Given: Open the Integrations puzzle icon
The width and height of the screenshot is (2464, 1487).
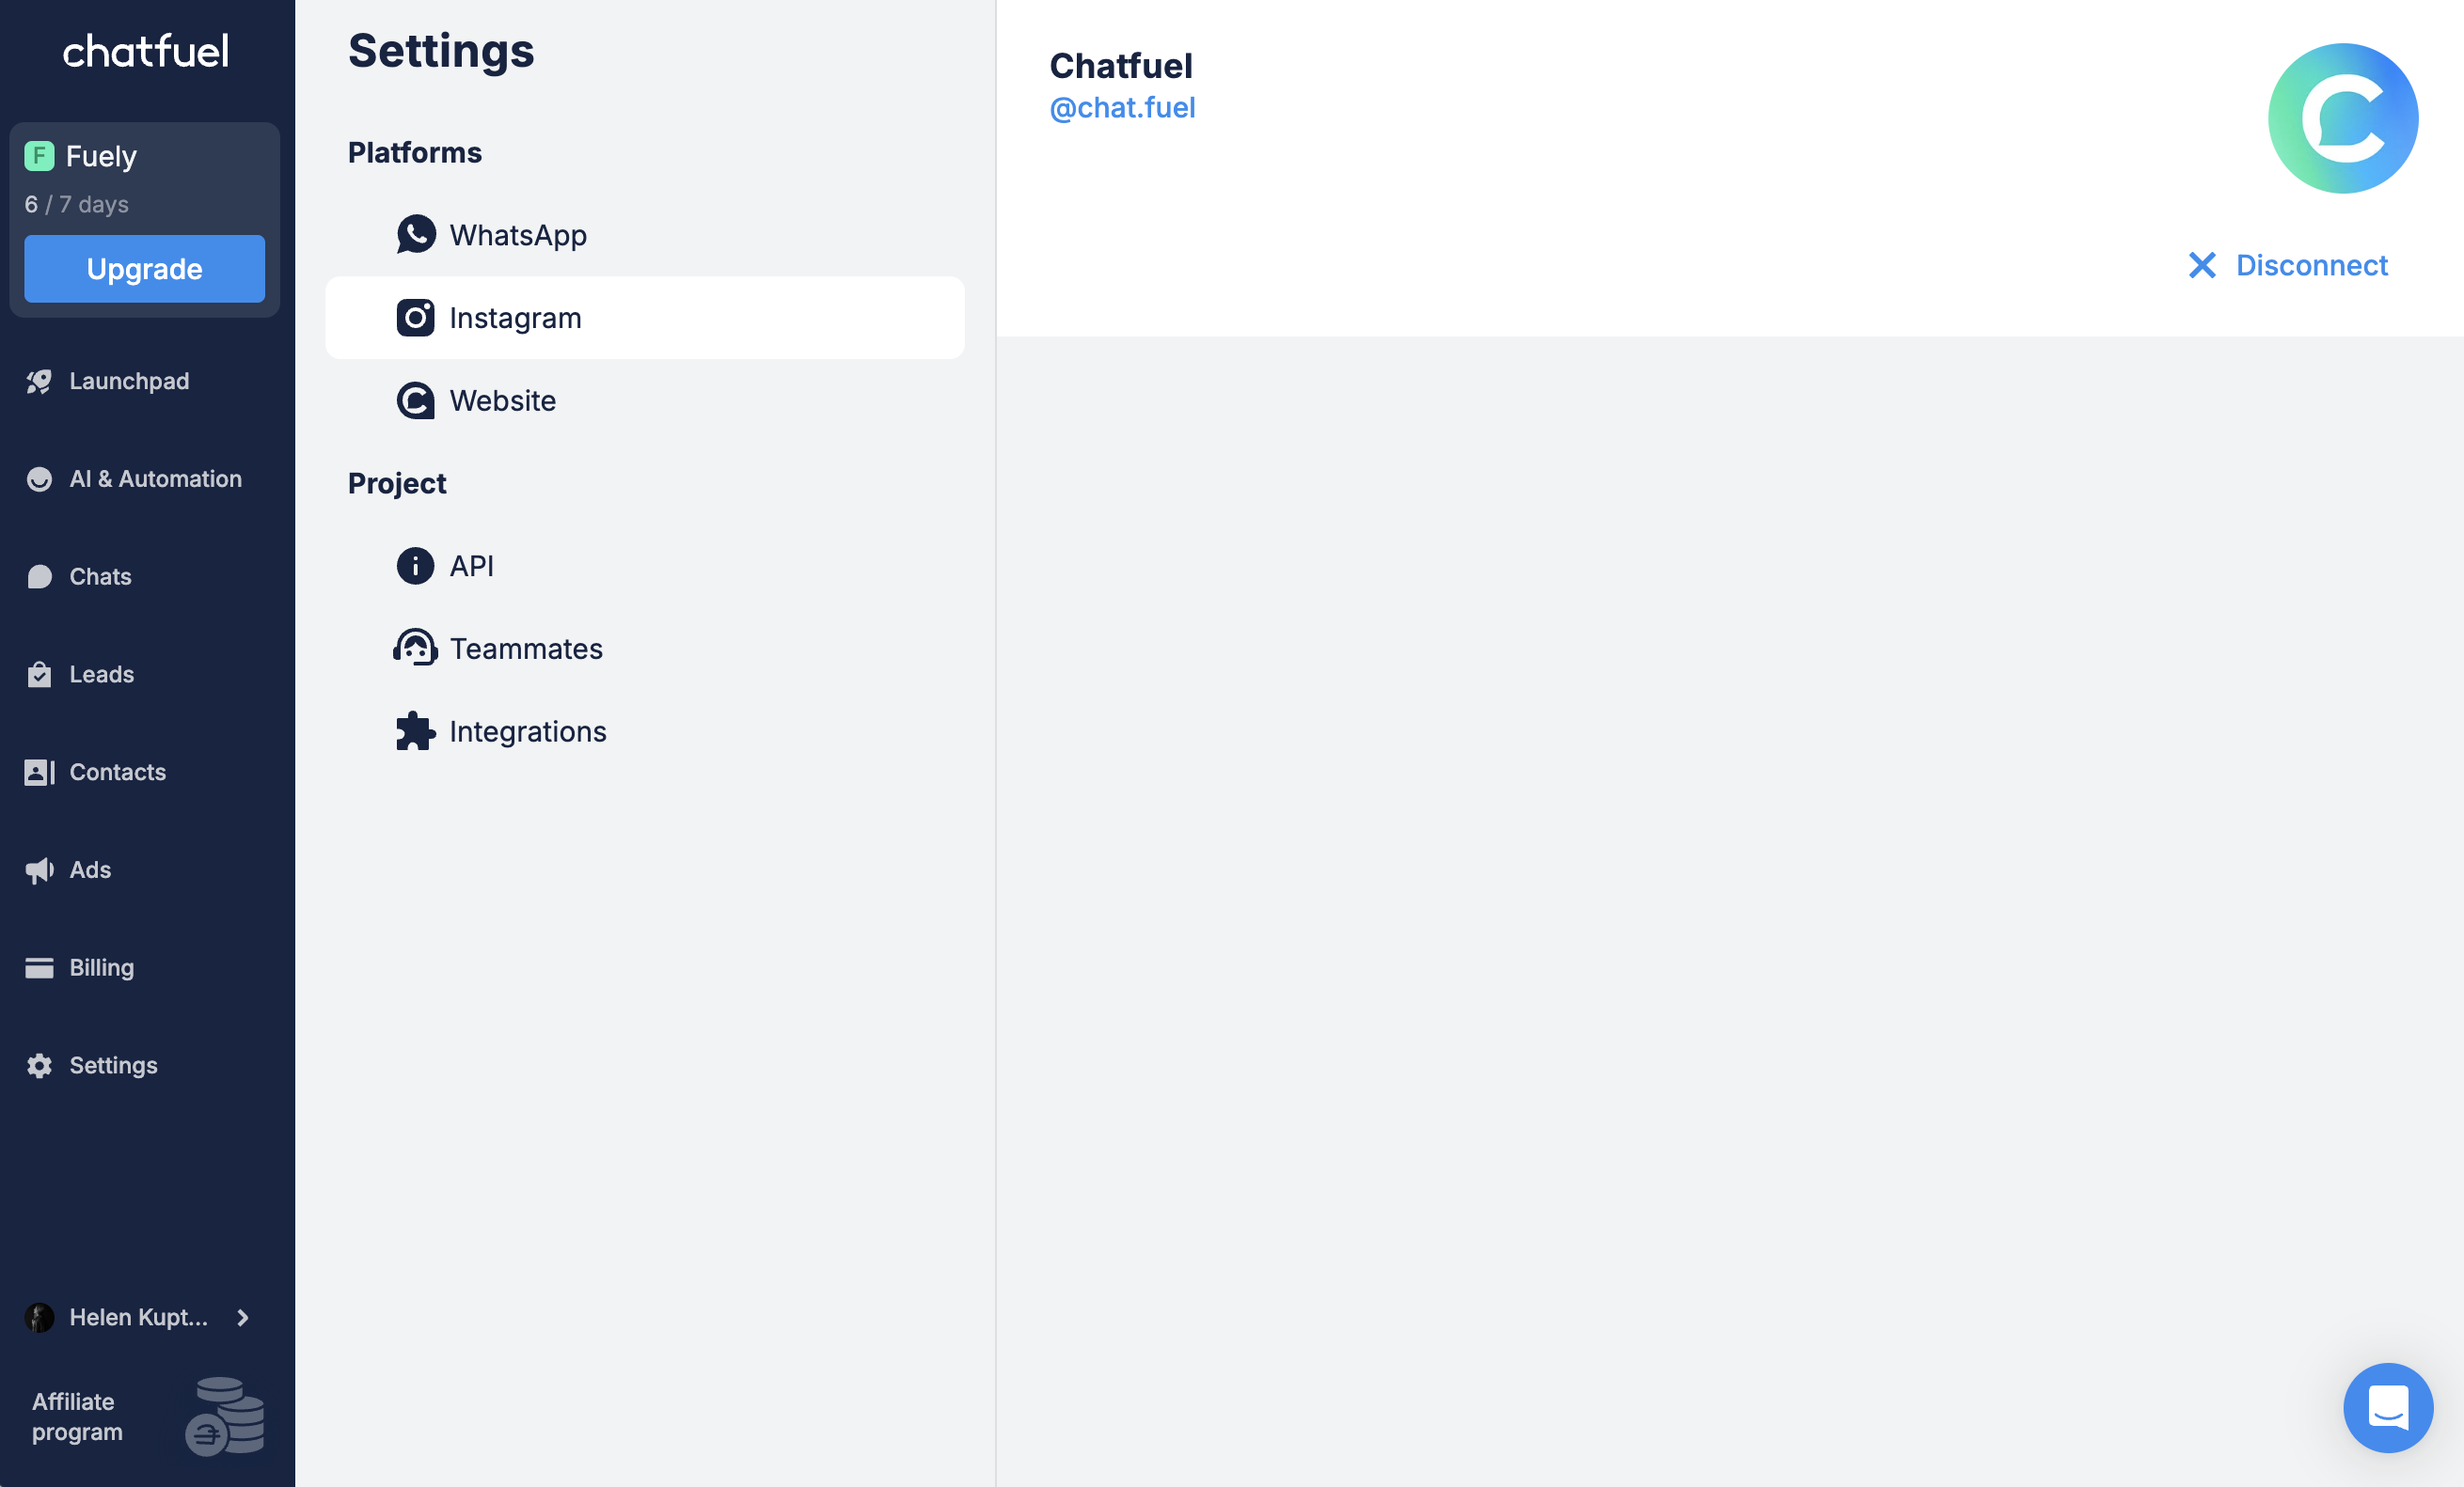Looking at the screenshot, I should coord(415,731).
